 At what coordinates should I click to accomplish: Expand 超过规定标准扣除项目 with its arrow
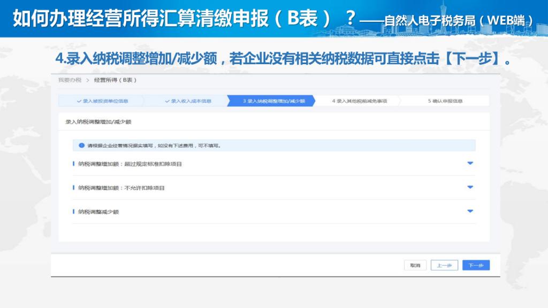(470, 163)
